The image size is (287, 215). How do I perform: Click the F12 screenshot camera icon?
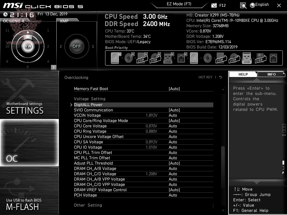click(x=214, y=5)
